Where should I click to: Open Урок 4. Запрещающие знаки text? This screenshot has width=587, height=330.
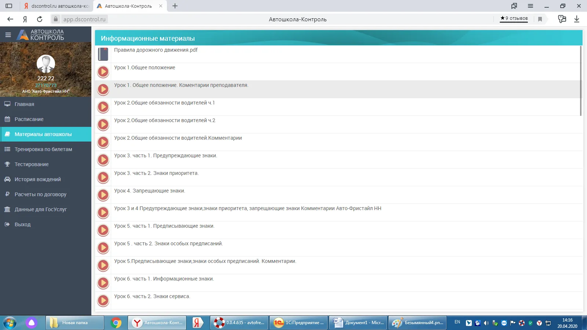pos(150,191)
